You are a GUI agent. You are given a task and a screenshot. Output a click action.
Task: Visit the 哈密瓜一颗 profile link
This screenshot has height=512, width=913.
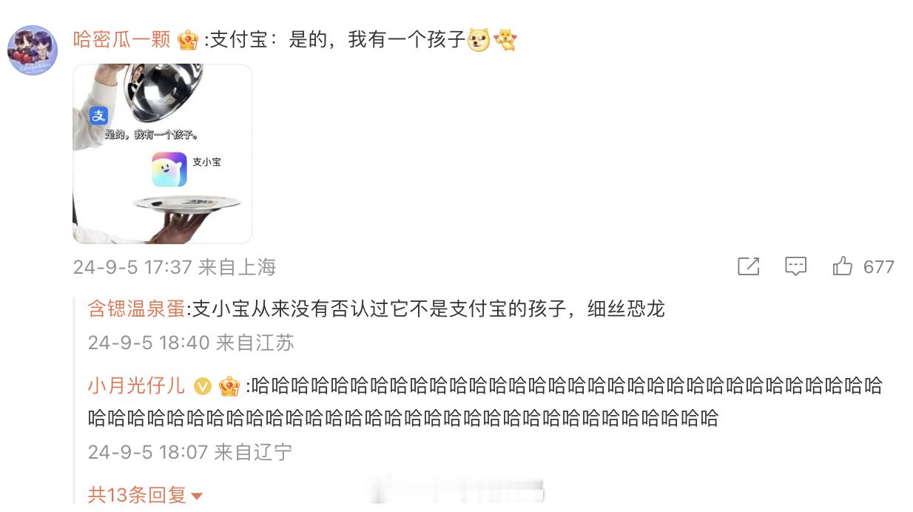[122, 40]
